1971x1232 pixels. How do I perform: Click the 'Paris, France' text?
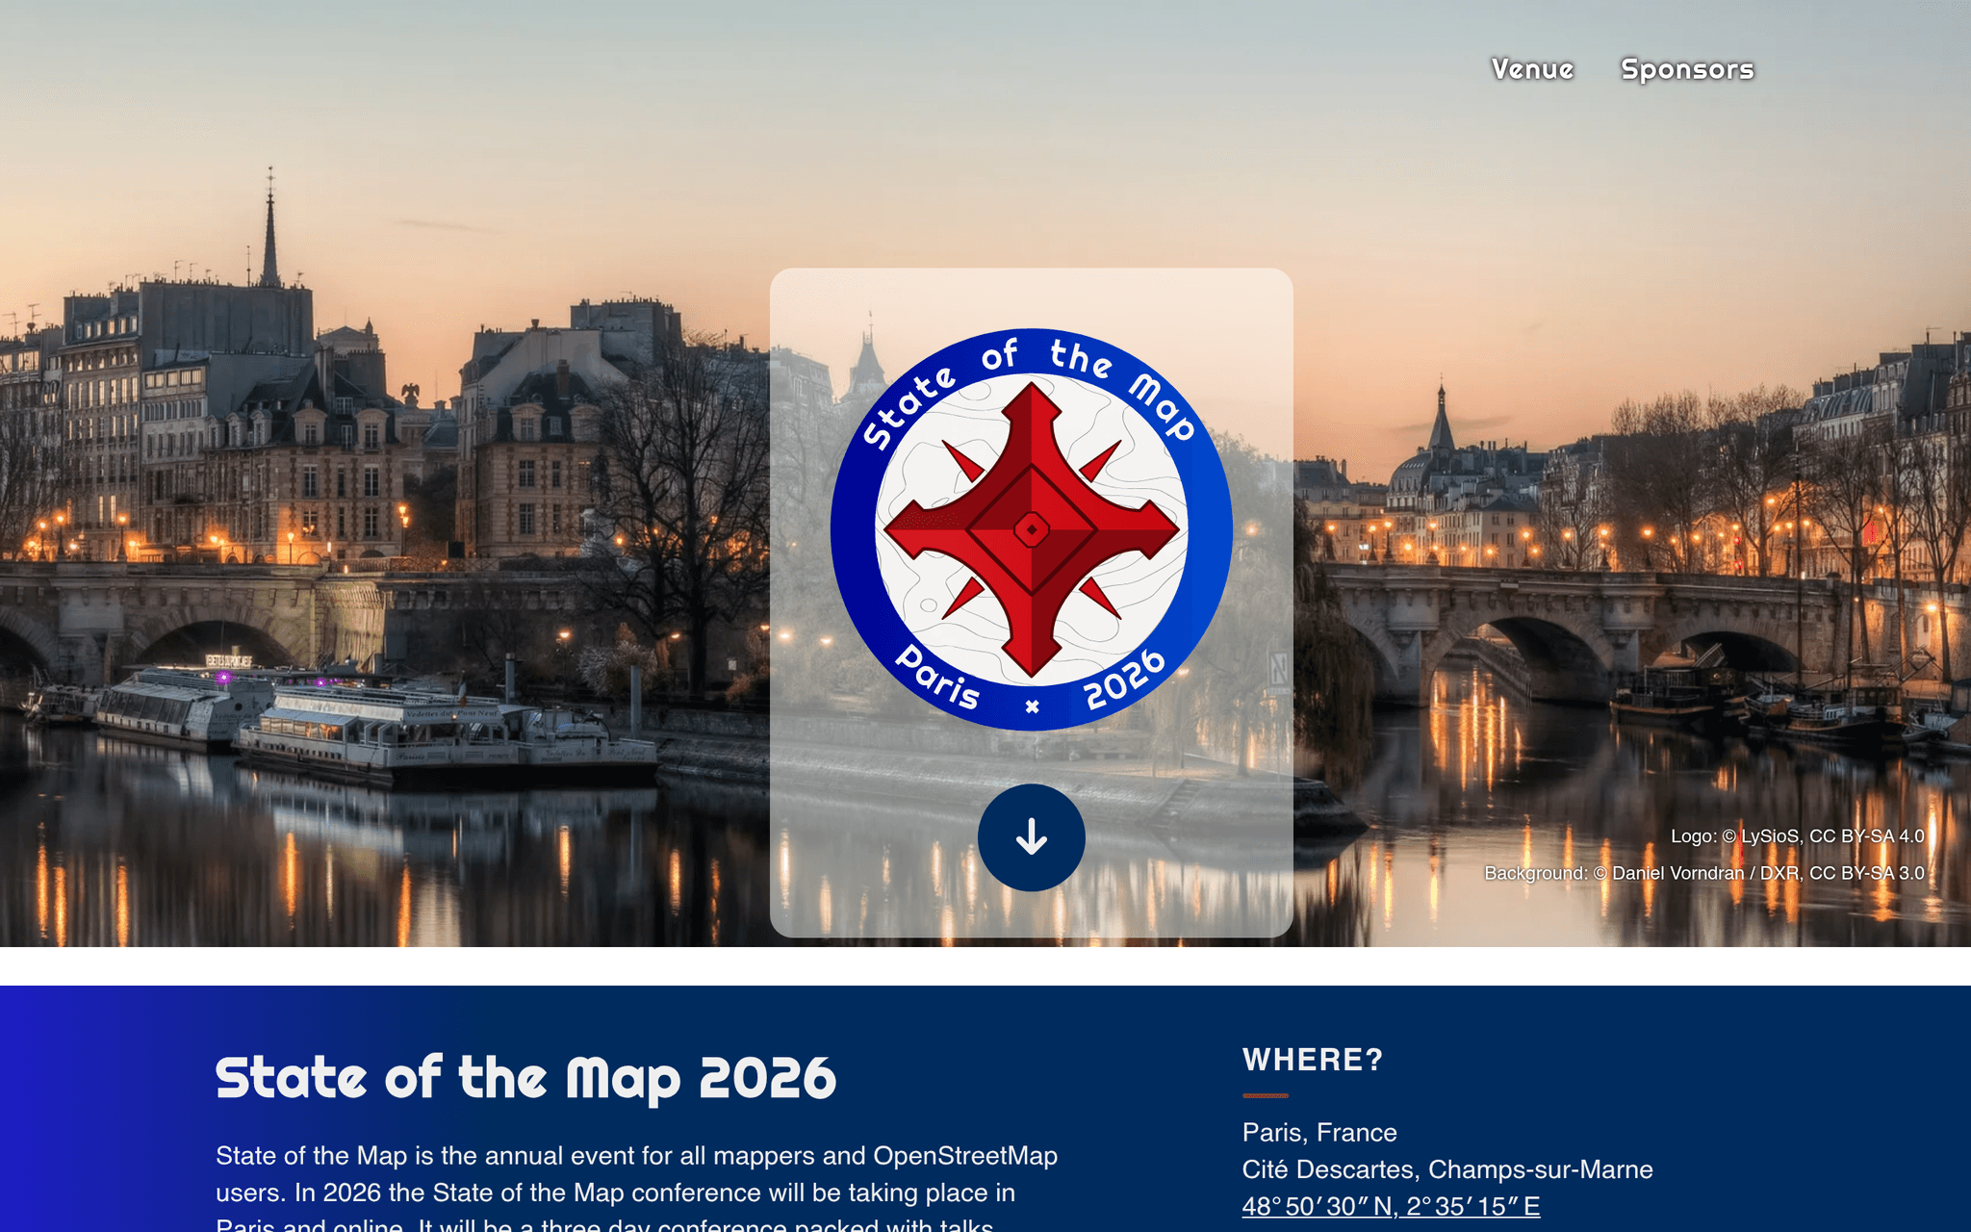coord(1319,1132)
